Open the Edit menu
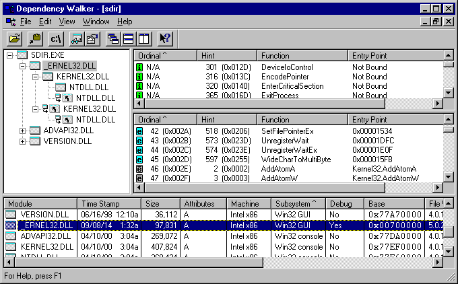 (45, 22)
